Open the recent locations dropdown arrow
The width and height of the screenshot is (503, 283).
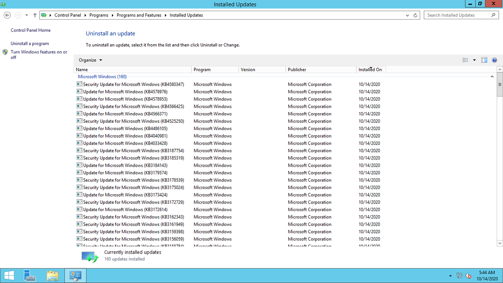pyautogui.click(x=27, y=15)
